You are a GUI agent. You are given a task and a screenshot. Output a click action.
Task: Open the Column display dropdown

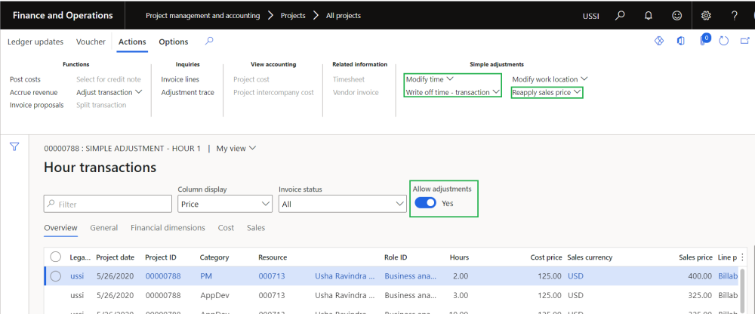point(225,204)
